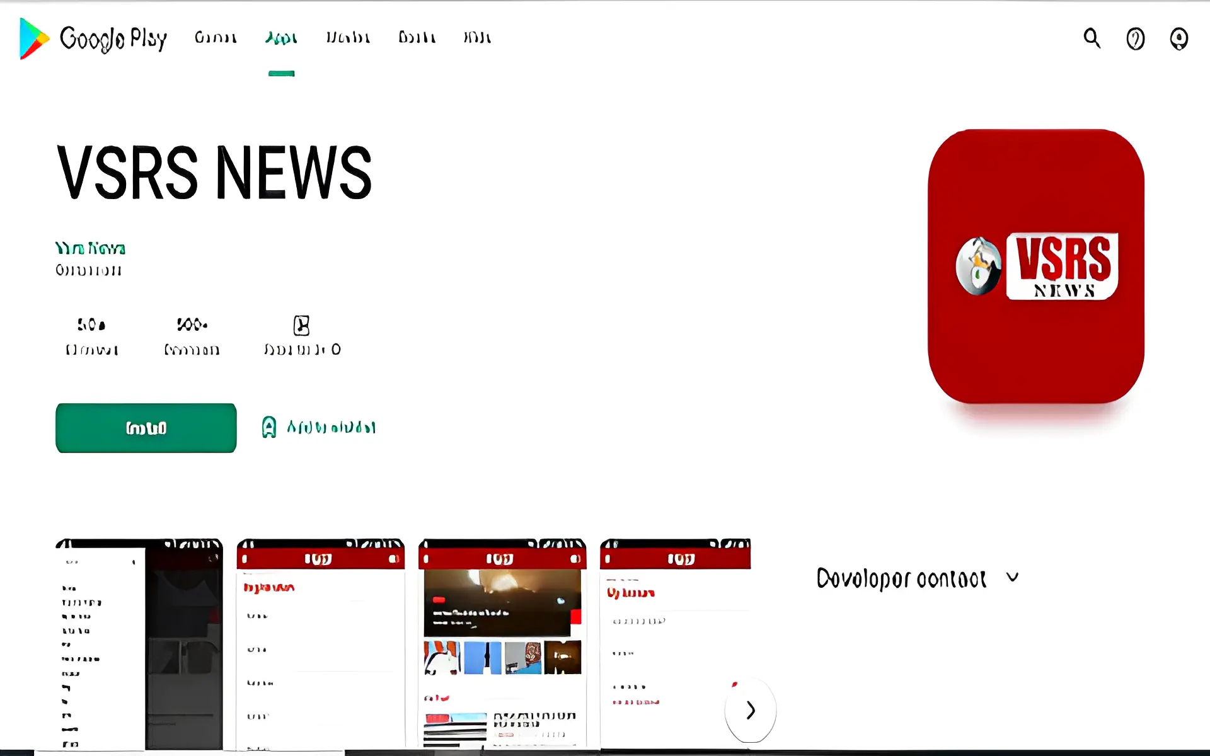
Task: Click the Google Play logo
Action: 93,38
